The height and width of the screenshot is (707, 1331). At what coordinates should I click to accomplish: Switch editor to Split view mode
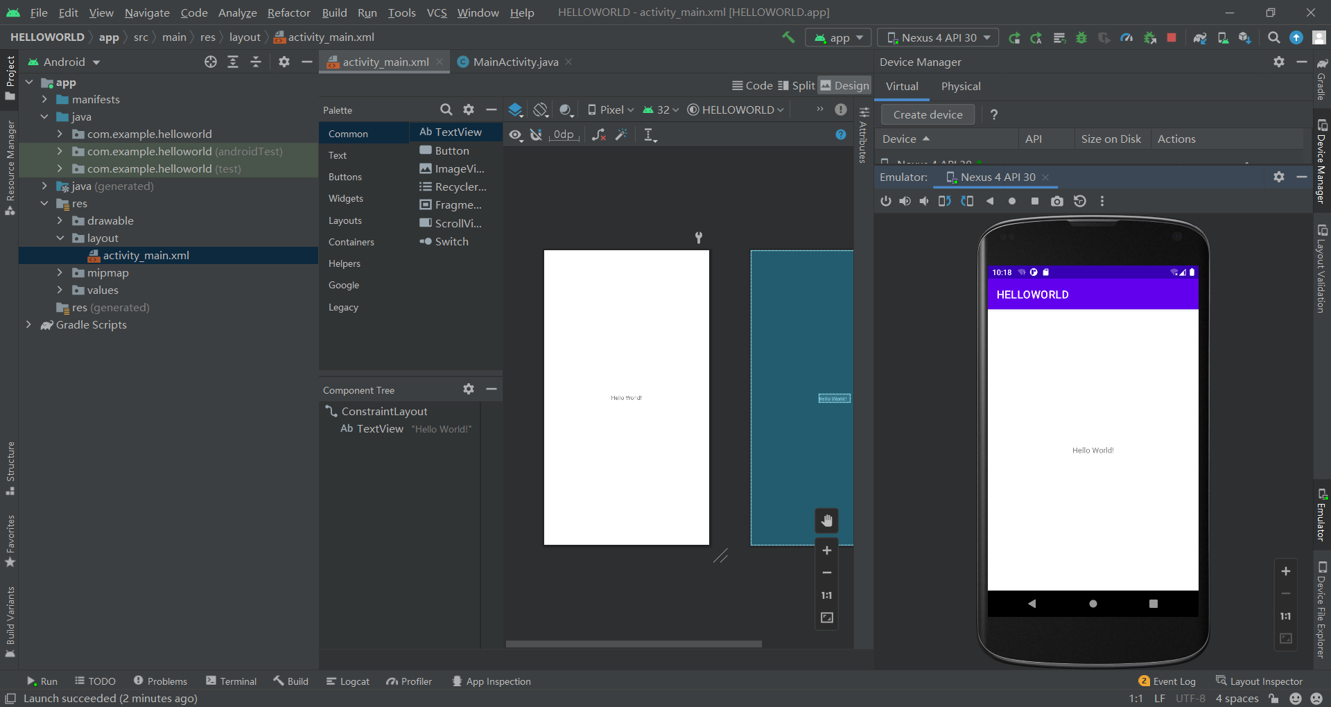pos(796,85)
